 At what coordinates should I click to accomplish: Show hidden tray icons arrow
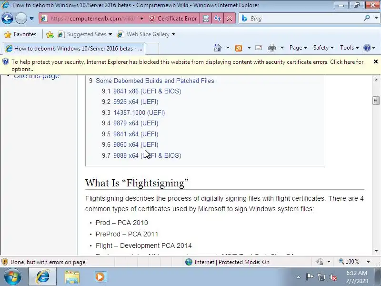pos(298,277)
